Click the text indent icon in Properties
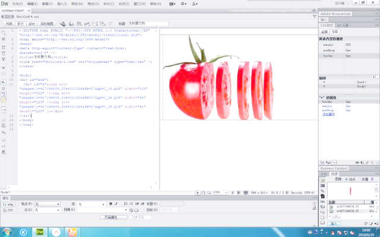Screen dimensions: 380x237 pyautogui.click(x=142, y=204)
